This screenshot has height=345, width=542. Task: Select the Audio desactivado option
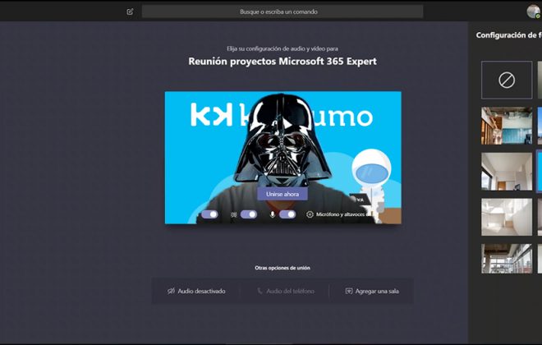196,291
